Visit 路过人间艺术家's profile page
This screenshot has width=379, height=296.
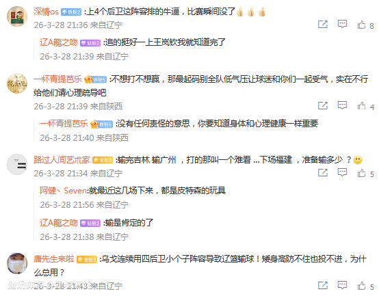point(62,160)
